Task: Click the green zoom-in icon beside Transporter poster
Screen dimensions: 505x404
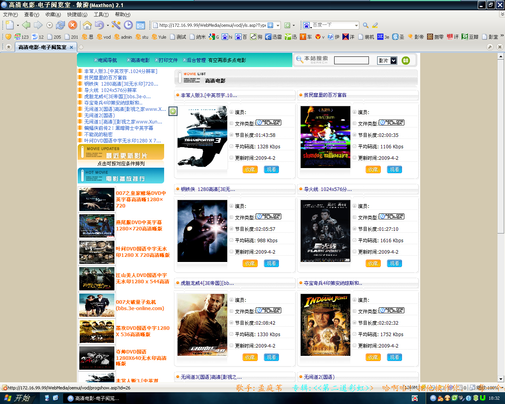Action: pyautogui.click(x=173, y=111)
